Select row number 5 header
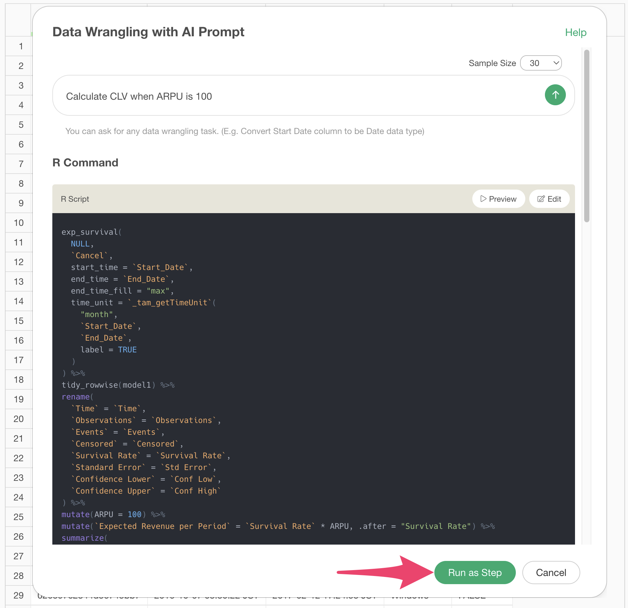Screen dimensions: 628x608 [21, 125]
